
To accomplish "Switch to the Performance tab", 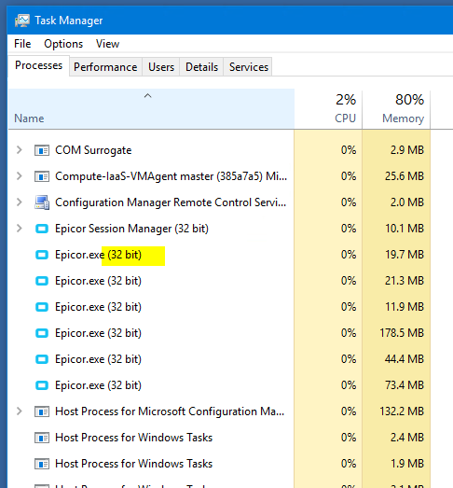I will (x=105, y=67).
